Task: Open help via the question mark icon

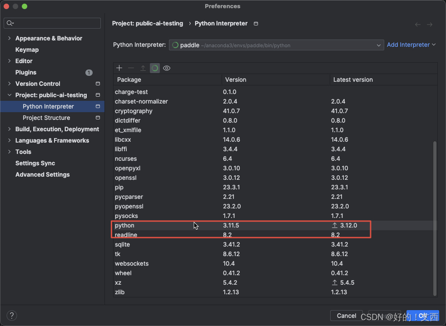Action: pyautogui.click(x=11, y=315)
